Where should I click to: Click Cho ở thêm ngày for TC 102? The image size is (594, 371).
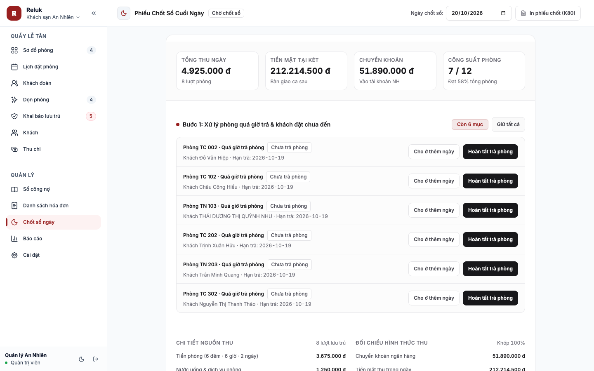[x=434, y=181]
